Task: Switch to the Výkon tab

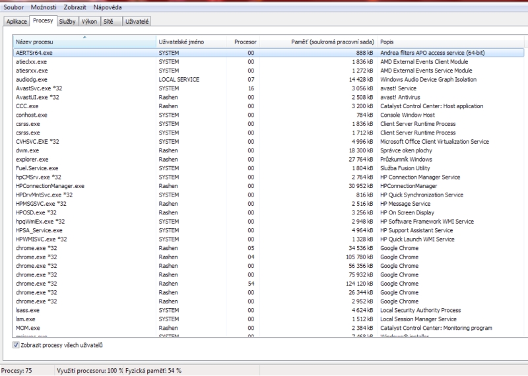Action: tap(89, 22)
